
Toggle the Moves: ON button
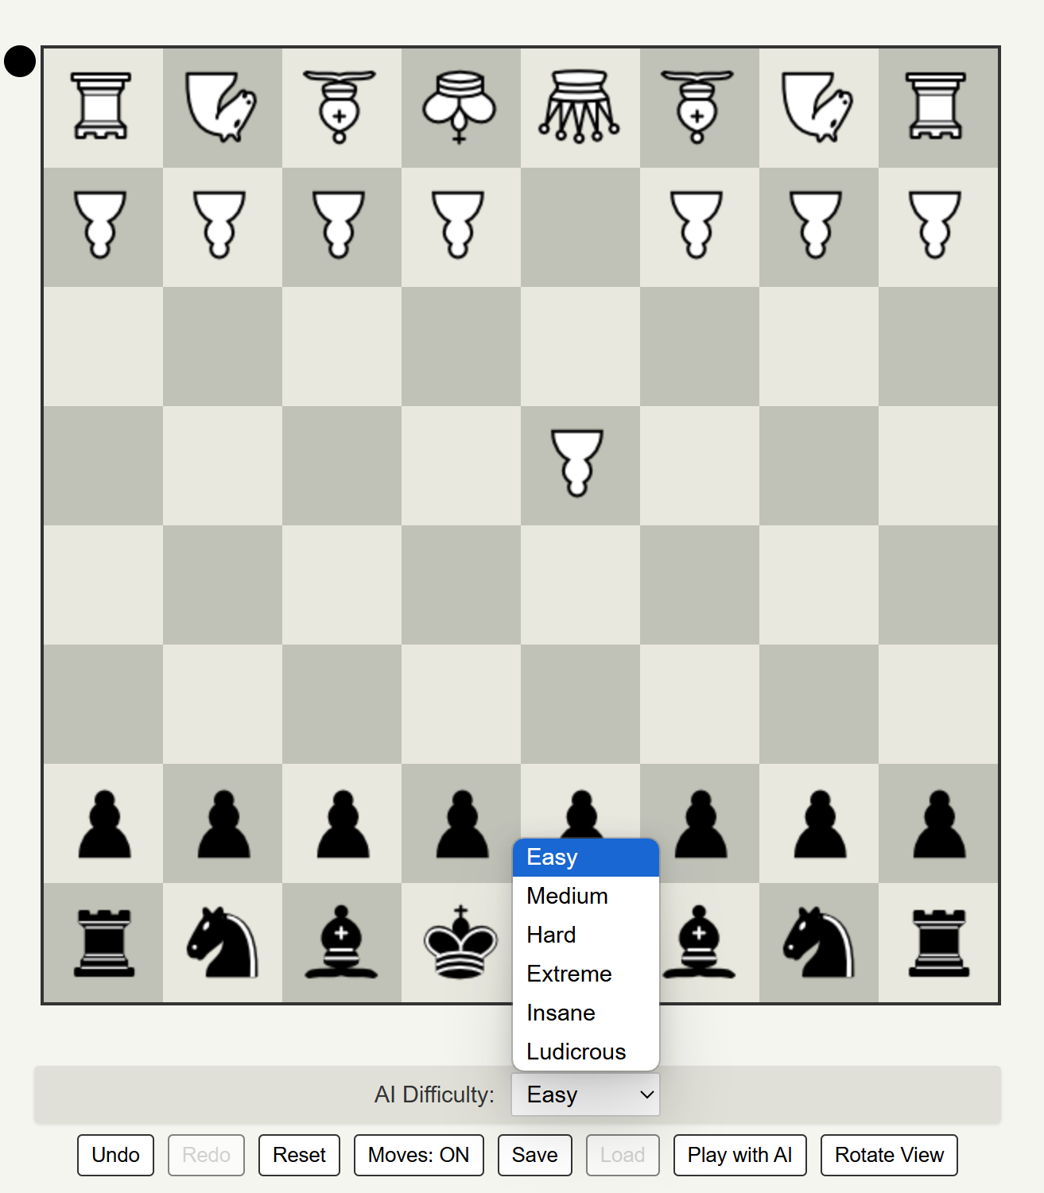click(x=419, y=1155)
